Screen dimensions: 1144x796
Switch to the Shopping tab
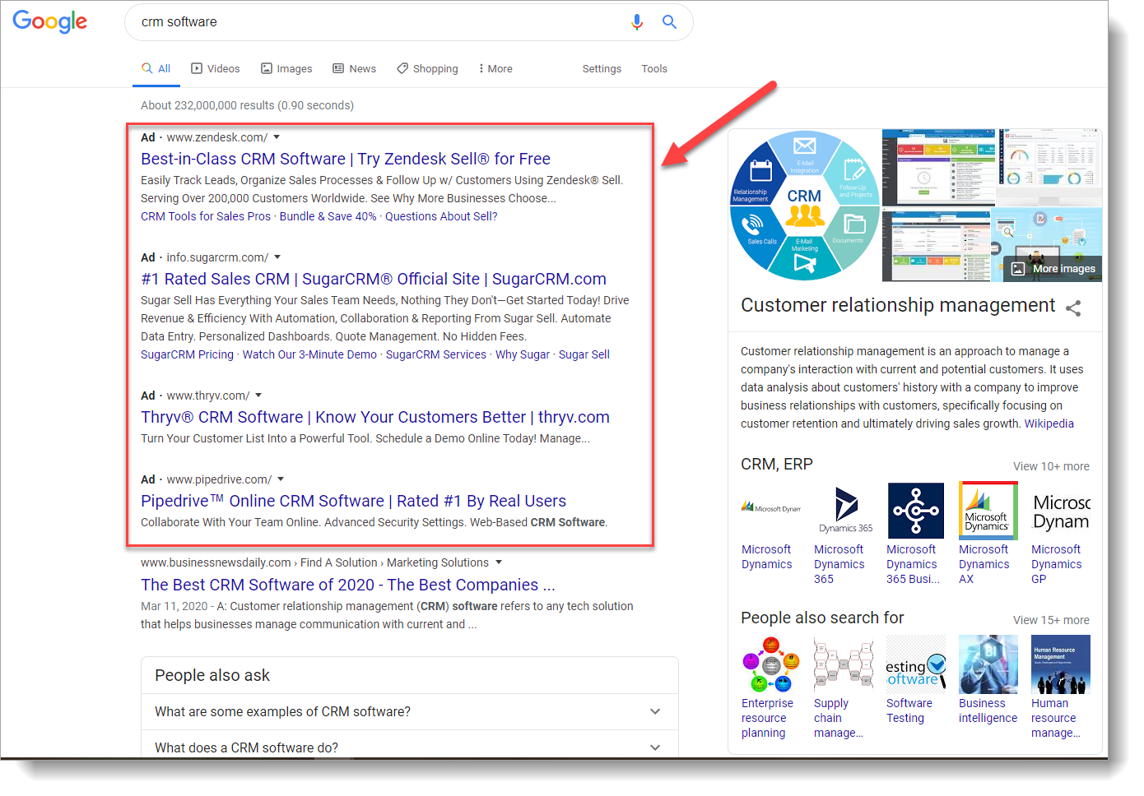click(x=427, y=69)
